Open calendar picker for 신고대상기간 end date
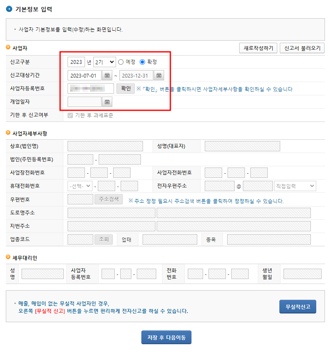 pos(160,75)
